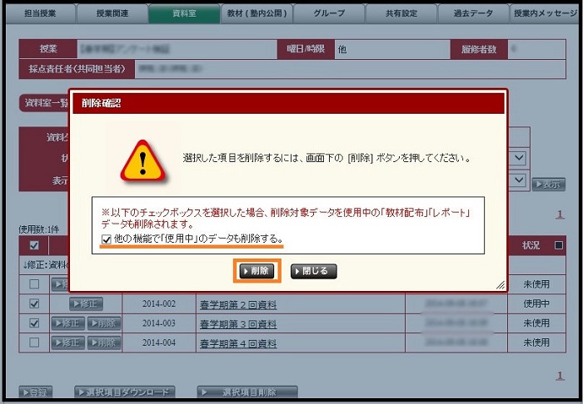Viewport: 583px width, 404px height.
Task: Click the 閉じる button in the dialog
Action: [x=314, y=271]
